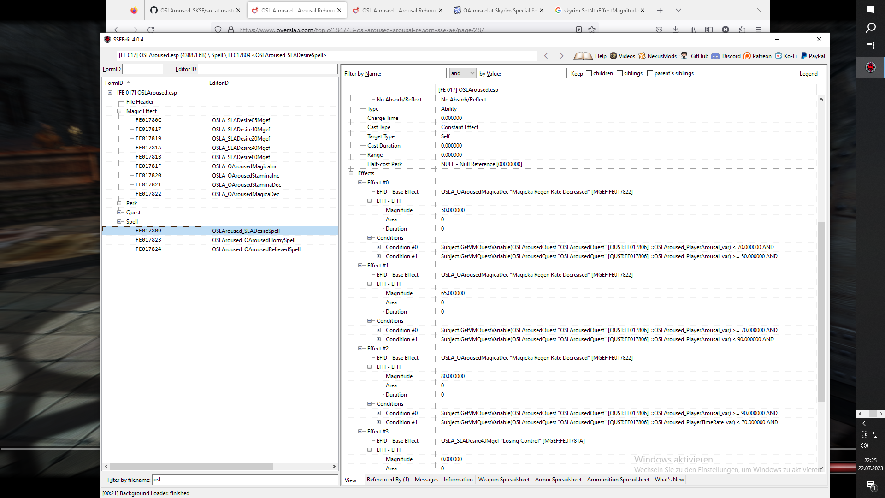Click horizontal scrollbar of tree panel
Image resolution: width=885 pixels, height=498 pixels.
point(191,467)
